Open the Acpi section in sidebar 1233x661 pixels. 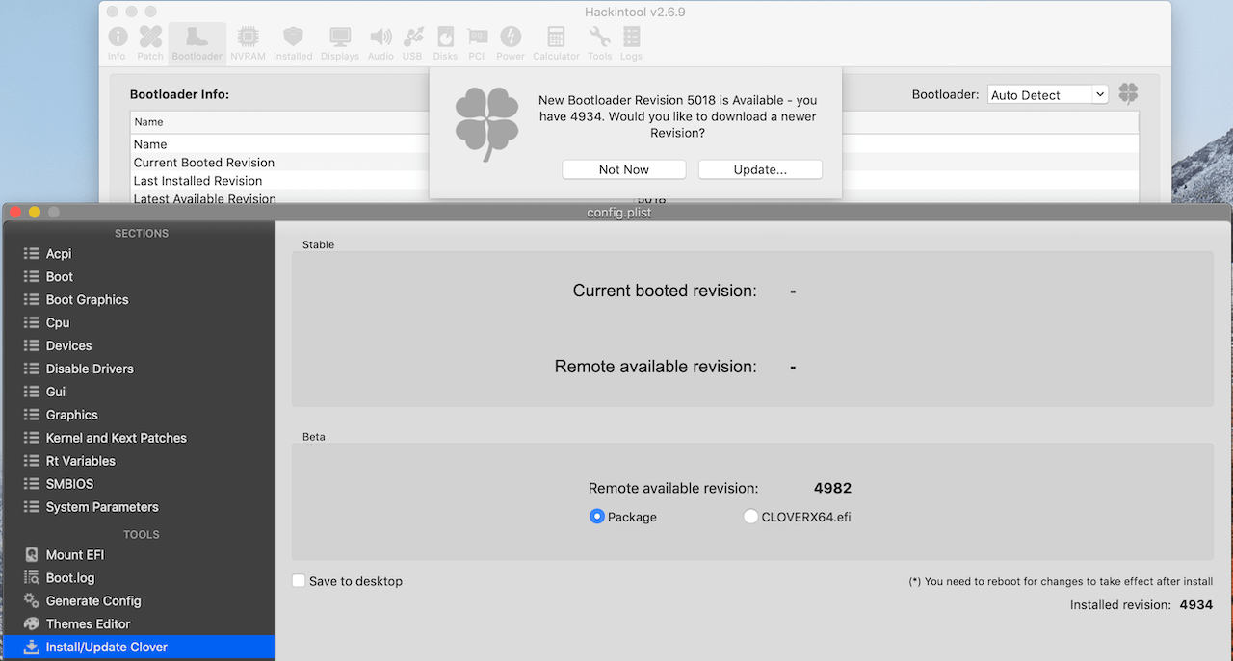(139, 254)
